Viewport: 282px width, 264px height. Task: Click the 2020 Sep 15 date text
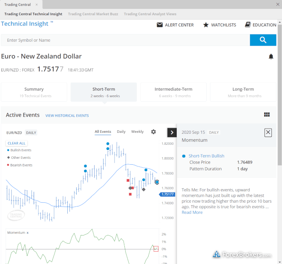[193, 132]
